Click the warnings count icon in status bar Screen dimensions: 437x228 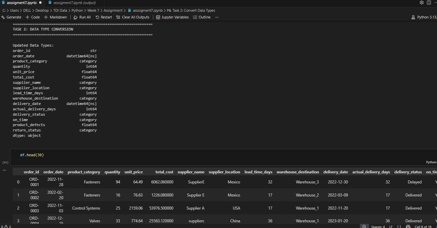coord(7,227)
